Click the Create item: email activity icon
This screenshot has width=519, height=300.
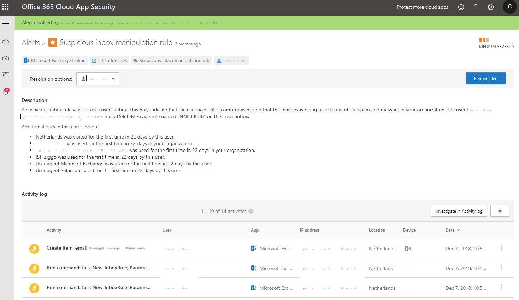pos(34,249)
